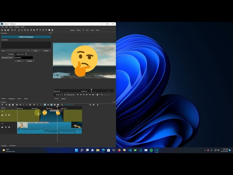Click the timeline Paste icon
The height and width of the screenshot is (175, 233).
(13, 105)
